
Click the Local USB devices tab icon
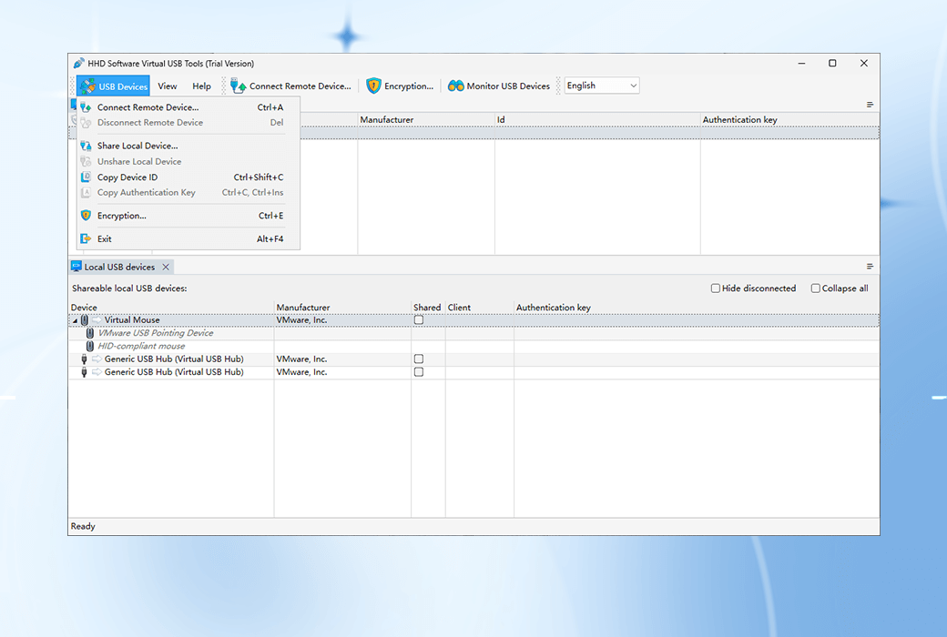[76, 267]
